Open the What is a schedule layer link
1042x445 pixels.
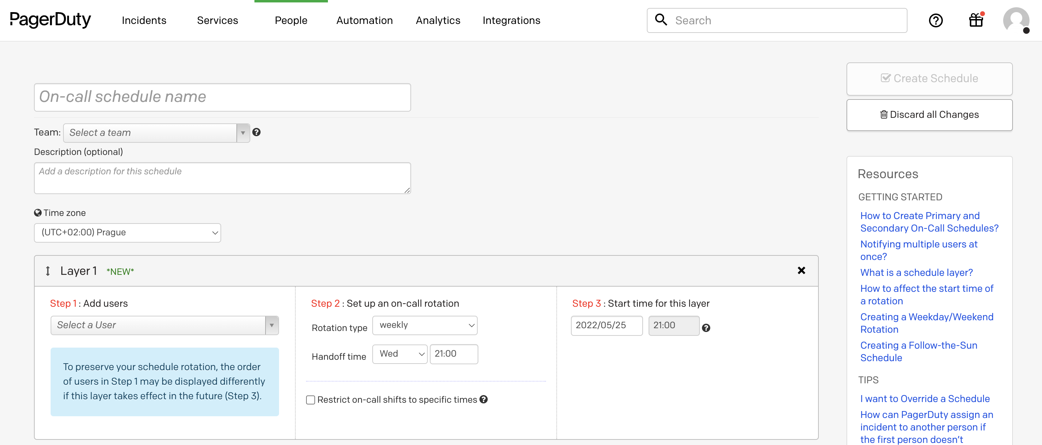[x=916, y=272]
